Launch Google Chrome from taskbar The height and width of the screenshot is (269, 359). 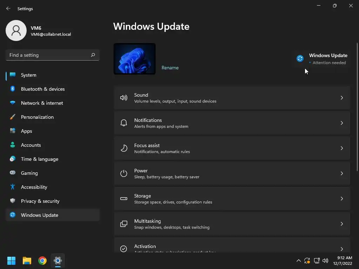[42, 261]
